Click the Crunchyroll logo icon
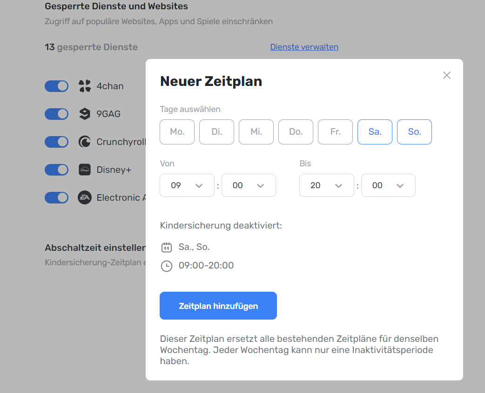The width and height of the screenshot is (485, 393). pyautogui.click(x=84, y=142)
